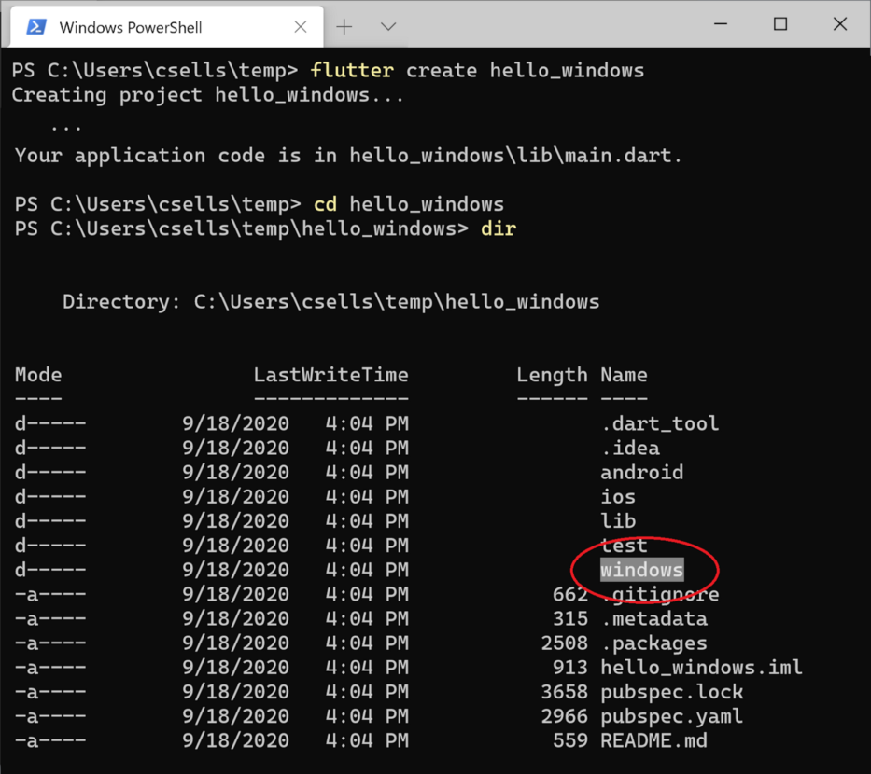
Task: Click the pubspec.yaml file name
Action: [671, 716]
